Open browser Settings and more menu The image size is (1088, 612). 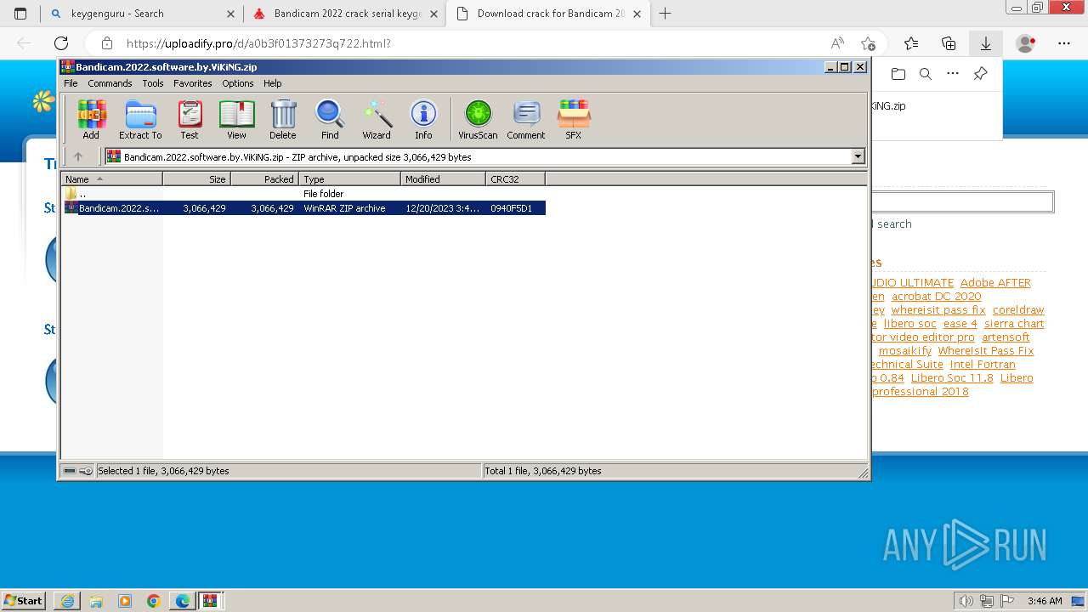(1064, 43)
